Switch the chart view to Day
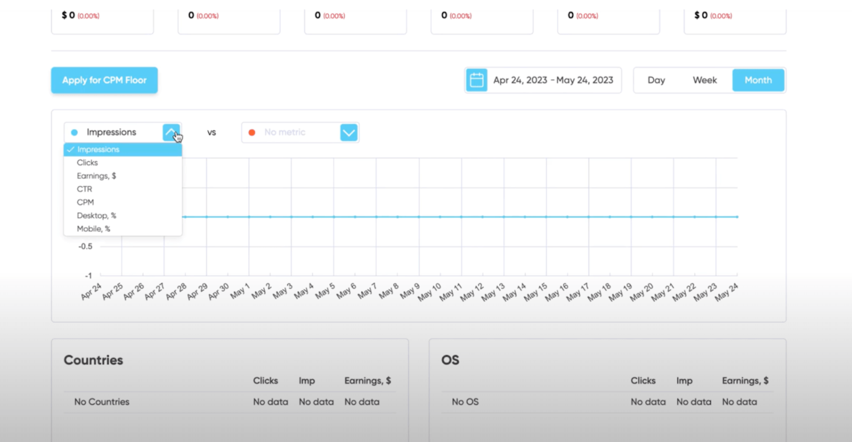The image size is (852, 442). [656, 80]
